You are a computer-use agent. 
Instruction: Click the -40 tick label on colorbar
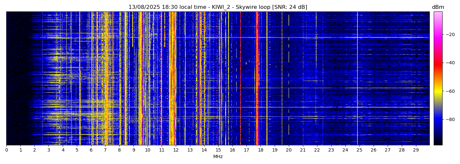(x=450, y=63)
